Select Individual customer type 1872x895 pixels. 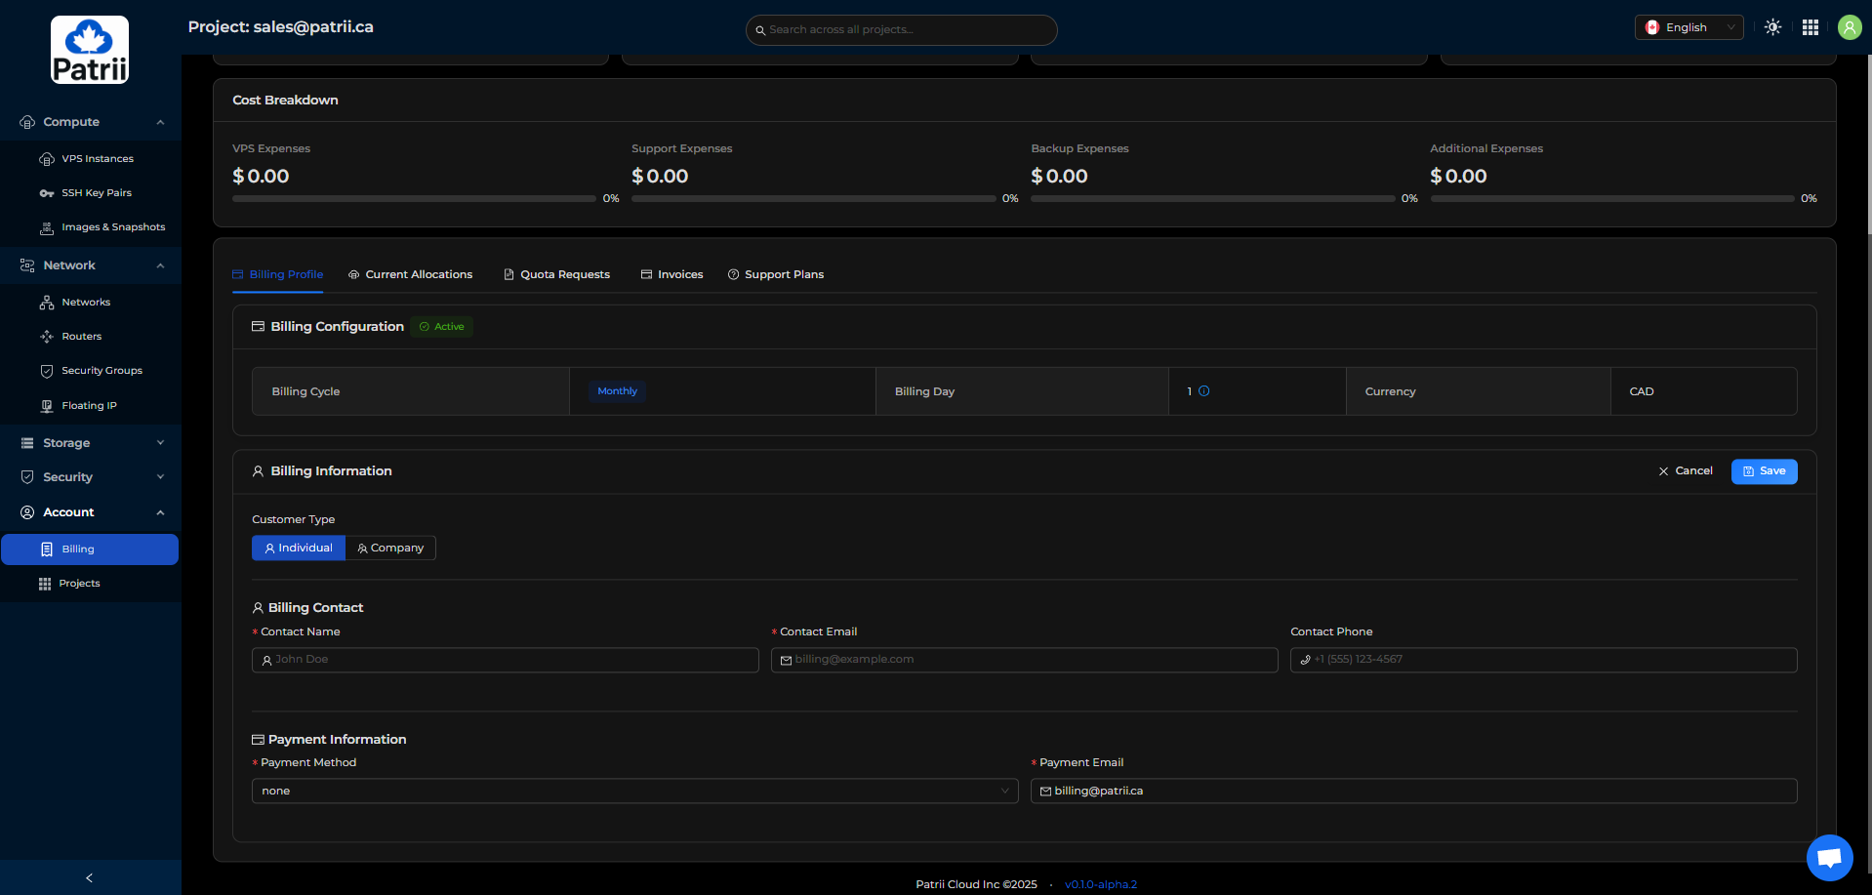tap(299, 549)
